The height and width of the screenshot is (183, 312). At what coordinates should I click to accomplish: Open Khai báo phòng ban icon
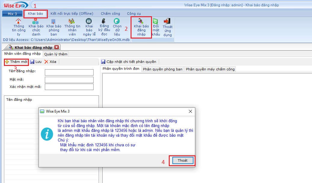(54, 21)
